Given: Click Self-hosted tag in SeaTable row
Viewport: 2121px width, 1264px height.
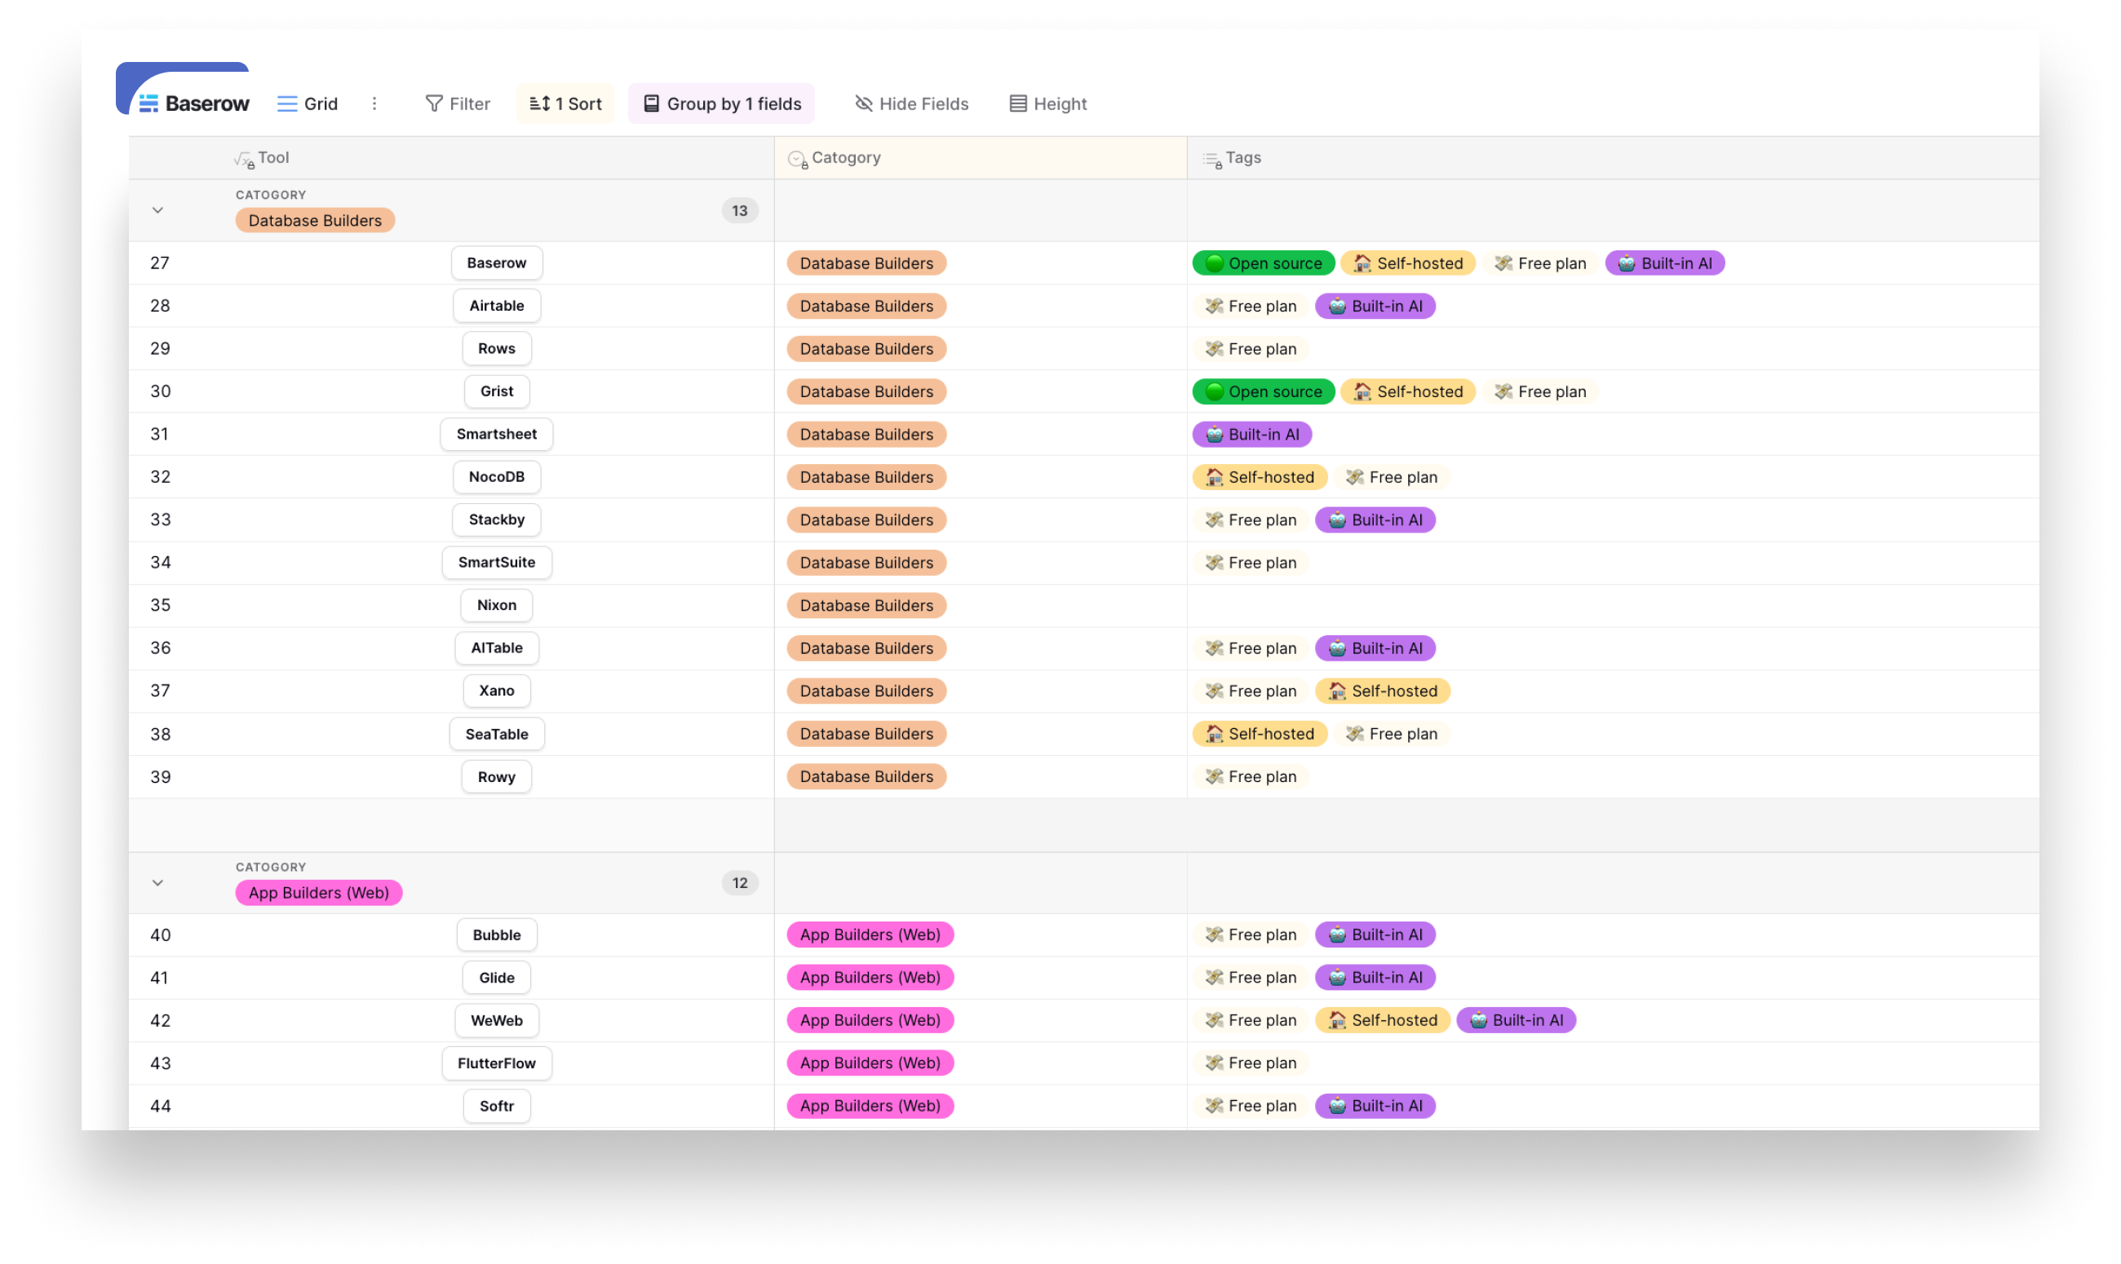Looking at the screenshot, I should (1260, 734).
